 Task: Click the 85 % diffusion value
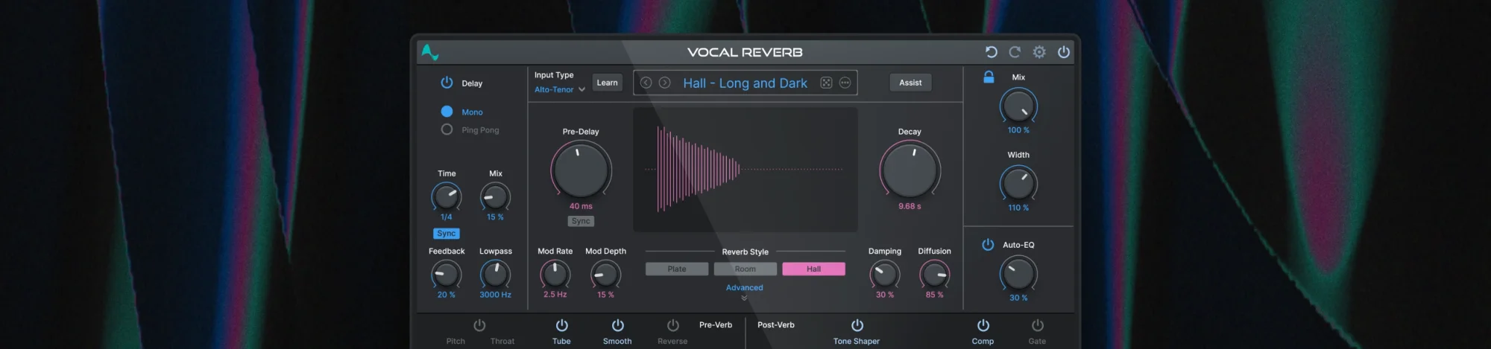(x=935, y=295)
